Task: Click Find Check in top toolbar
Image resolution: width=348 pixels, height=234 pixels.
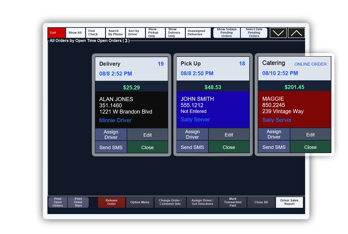Action: tap(95, 33)
